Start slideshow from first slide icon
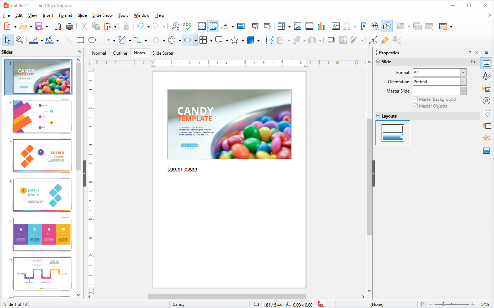The width and height of the screenshot is (494, 308). pyautogui.click(x=256, y=26)
